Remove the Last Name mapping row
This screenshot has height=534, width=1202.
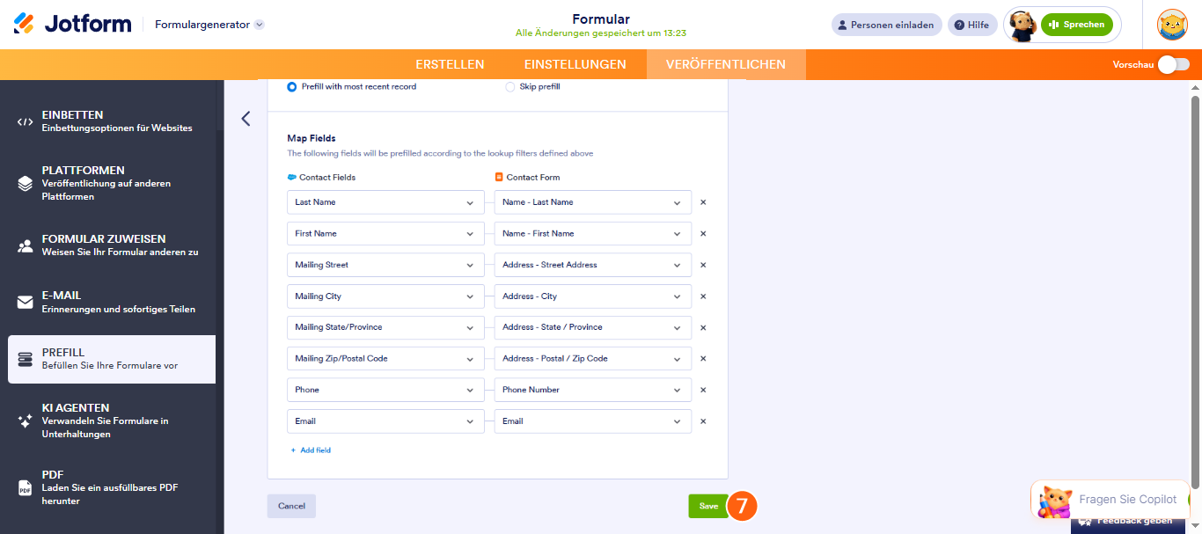703,202
